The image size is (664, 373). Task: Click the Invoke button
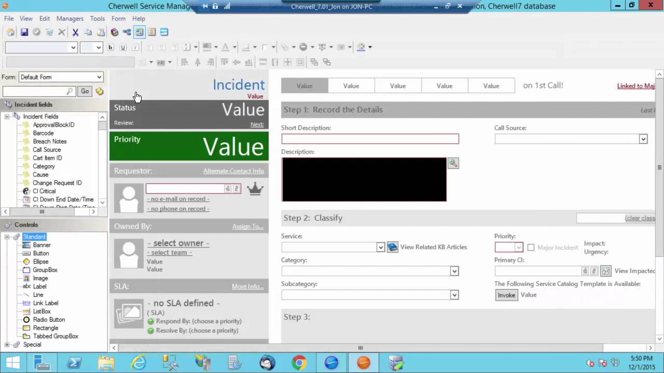[x=506, y=295]
